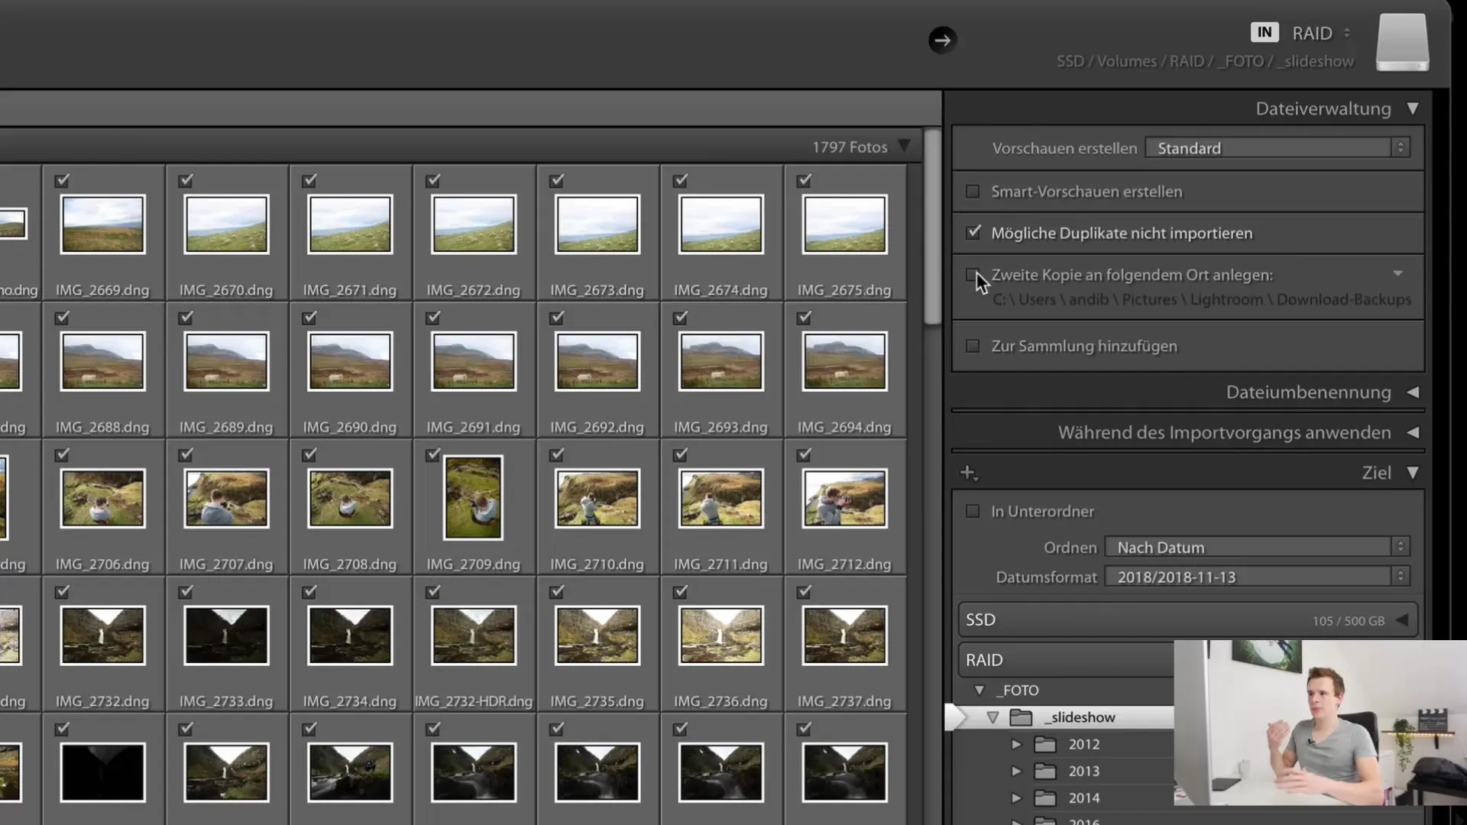Open the RAID destination selector arrows
Screen dimensions: 1467x825
click(1347, 33)
